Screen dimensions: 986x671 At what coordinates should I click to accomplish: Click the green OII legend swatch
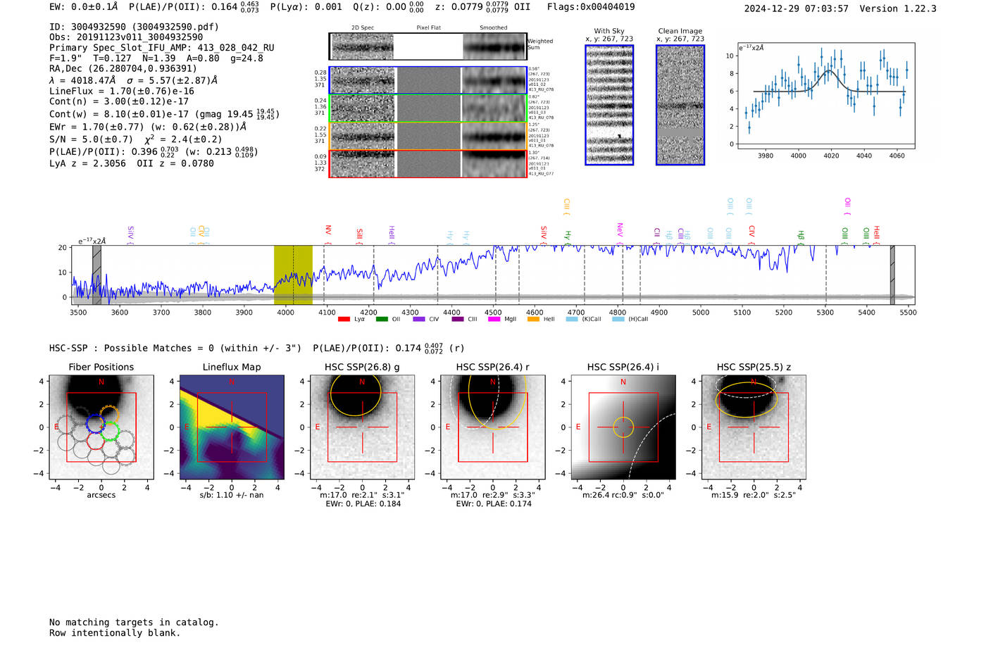[x=382, y=319]
